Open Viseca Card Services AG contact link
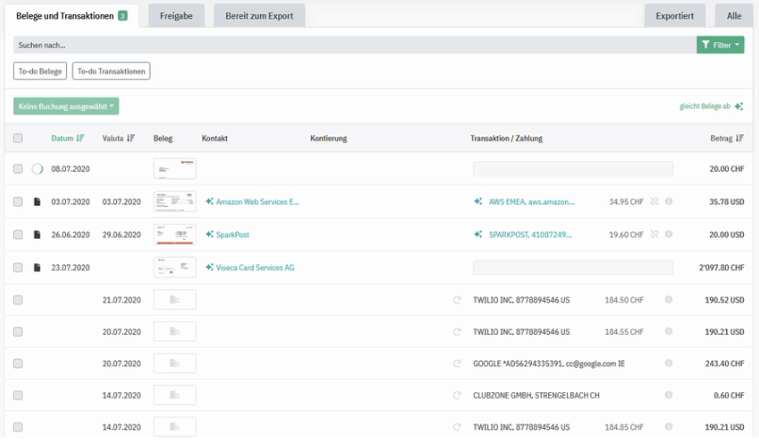The height and width of the screenshot is (442, 759). pyautogui.click(x=255, y=267)
